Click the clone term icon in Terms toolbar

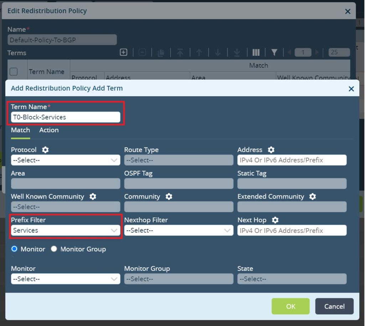coord(161,52)
